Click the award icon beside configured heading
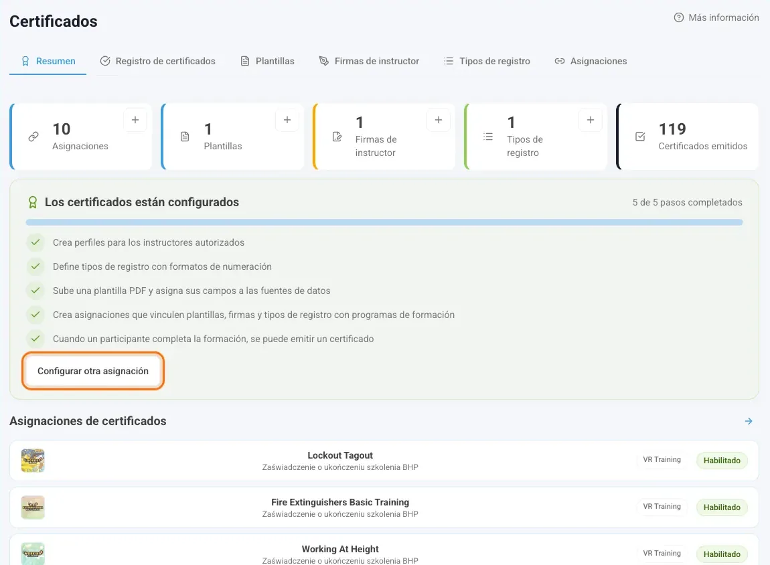The image size is (770, 565). pos(32,202)
